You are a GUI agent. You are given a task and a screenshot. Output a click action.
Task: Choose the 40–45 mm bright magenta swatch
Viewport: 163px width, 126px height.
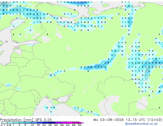pyautogui.click(x=70, y=123)
